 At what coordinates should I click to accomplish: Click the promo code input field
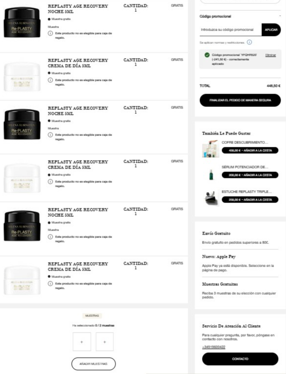230,30
